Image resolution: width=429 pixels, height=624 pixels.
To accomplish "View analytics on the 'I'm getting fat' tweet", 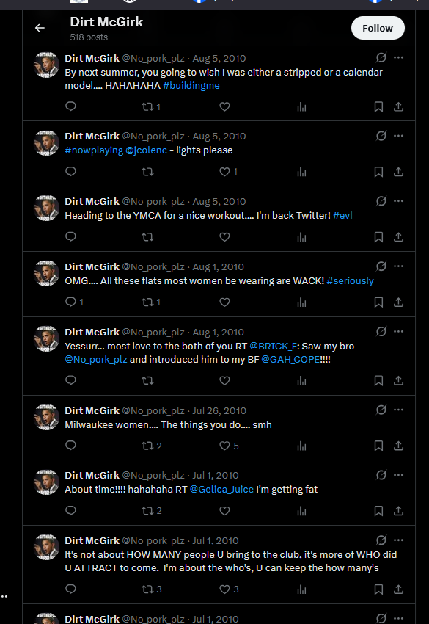I will tap(302, 511).
